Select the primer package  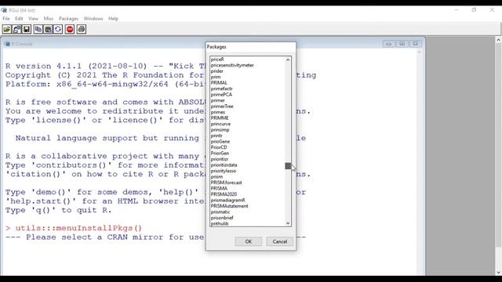pos(218,100)
